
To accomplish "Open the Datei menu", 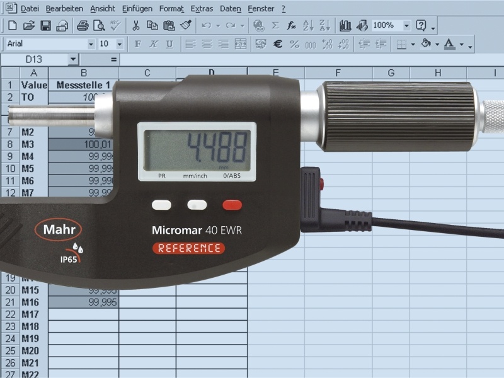I will 30,9.
